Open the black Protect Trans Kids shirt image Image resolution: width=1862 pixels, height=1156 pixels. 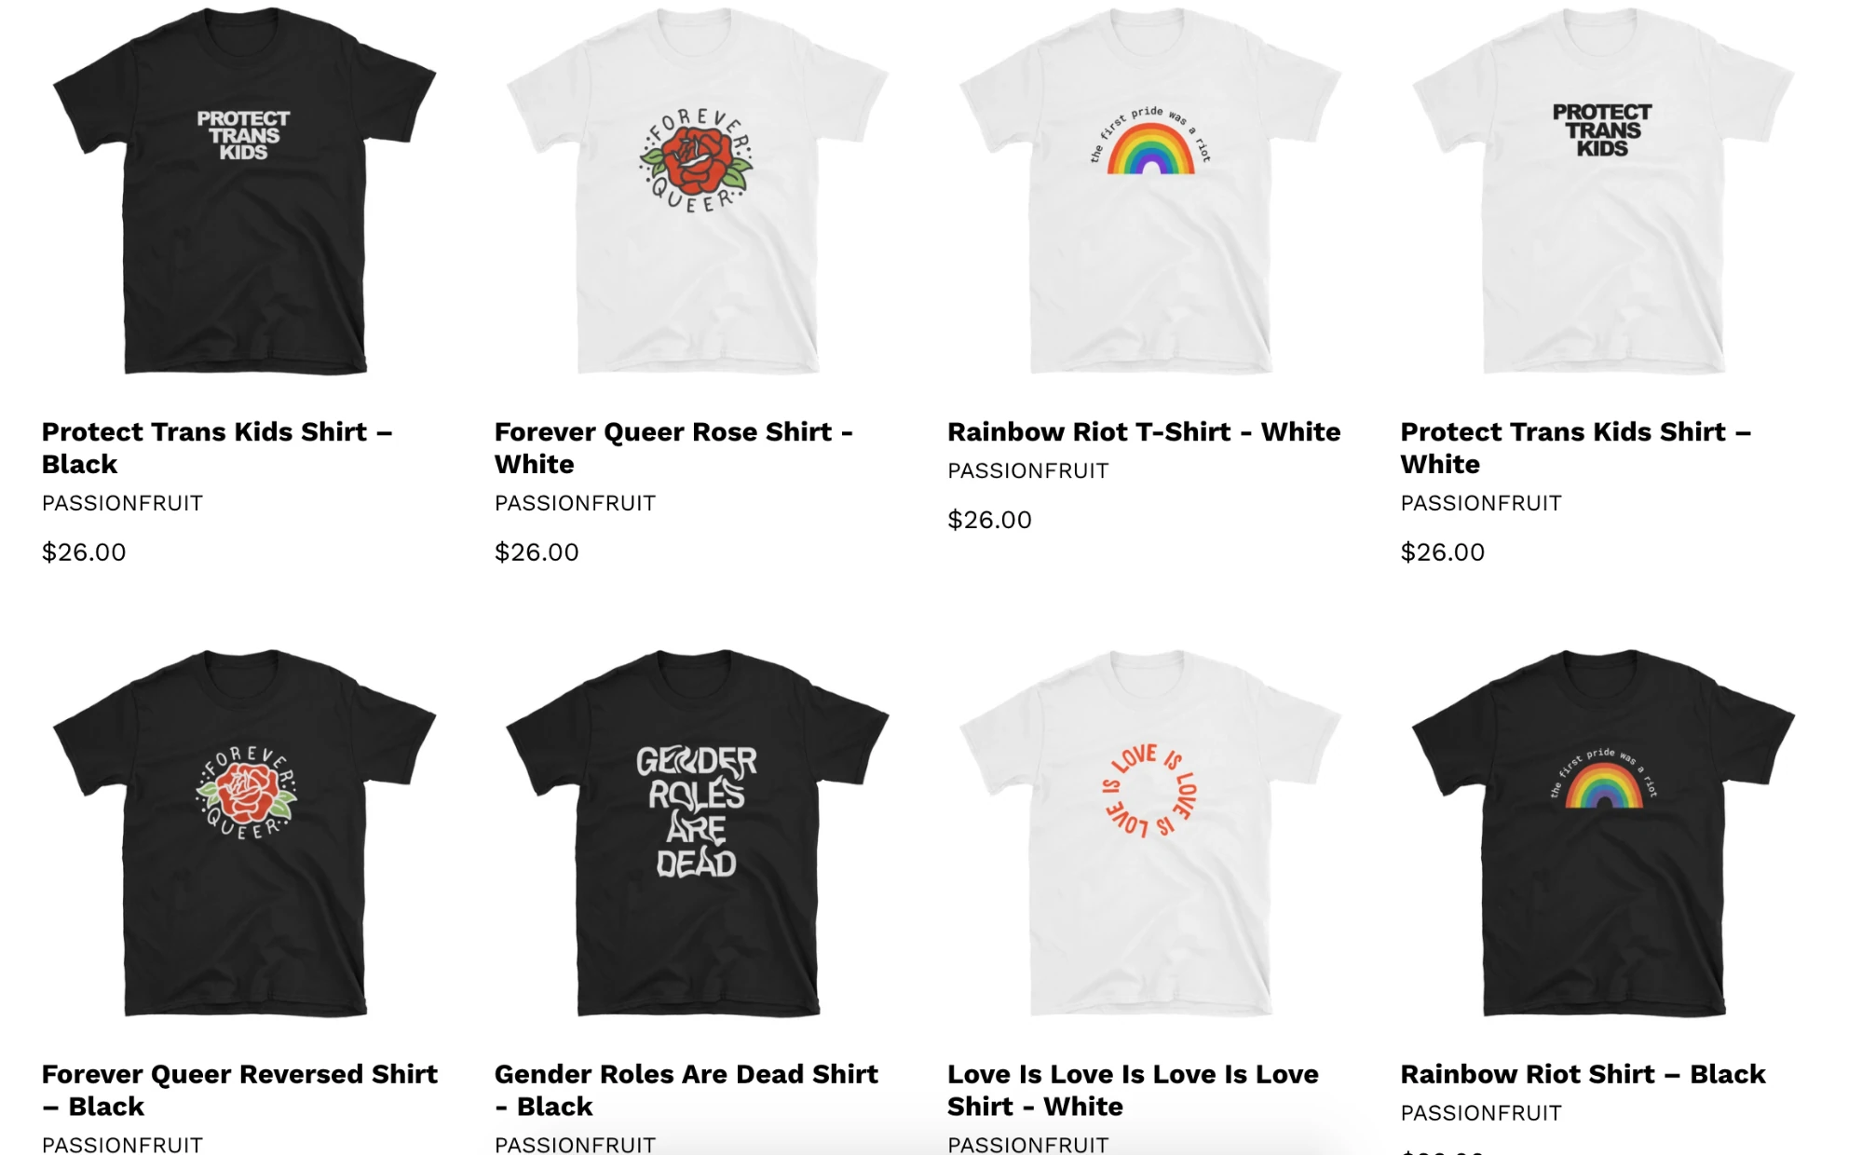(x=245, y=191)
